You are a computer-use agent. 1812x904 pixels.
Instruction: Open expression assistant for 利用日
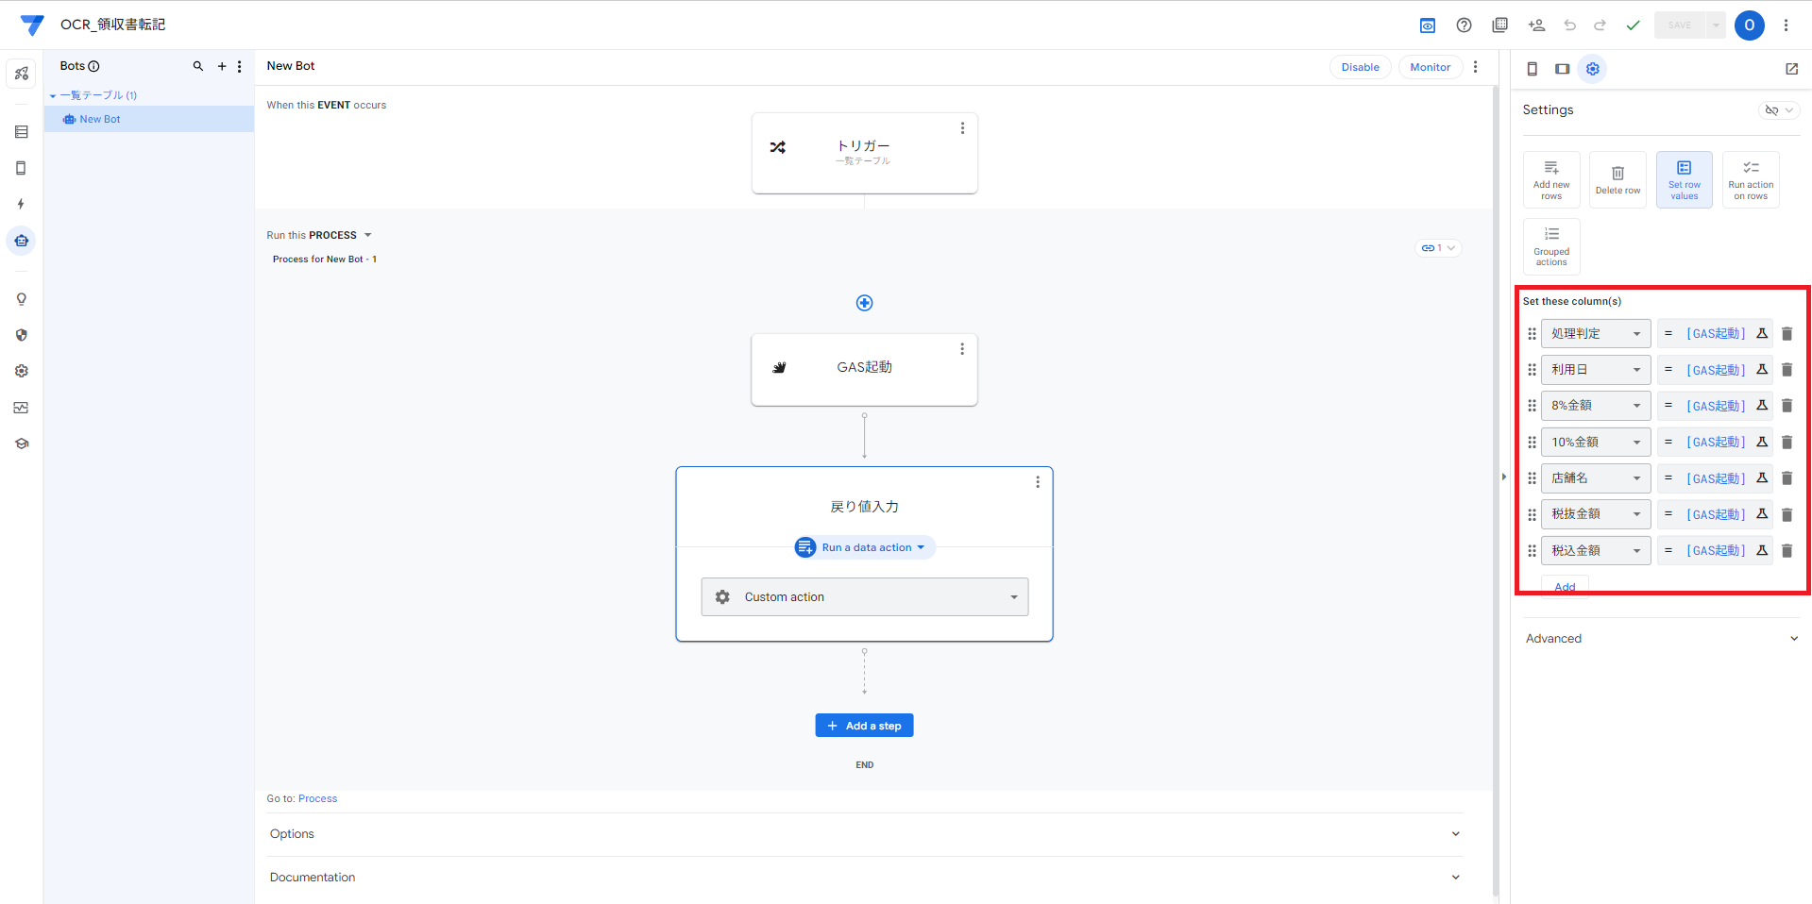[1762, 370]
